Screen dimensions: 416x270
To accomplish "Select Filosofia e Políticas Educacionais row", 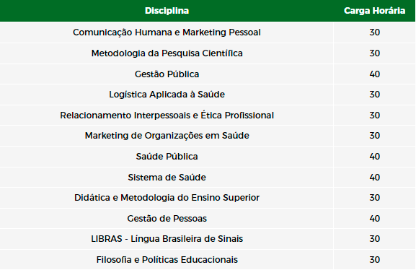I will [208, 260].
